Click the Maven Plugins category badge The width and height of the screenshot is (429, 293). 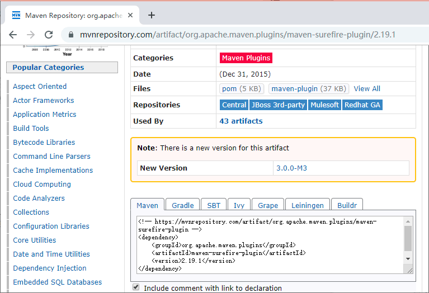coord(246,58)
